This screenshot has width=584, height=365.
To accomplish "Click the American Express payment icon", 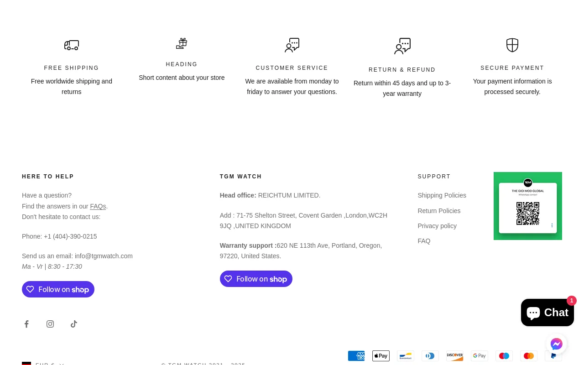I will (356, 356).
